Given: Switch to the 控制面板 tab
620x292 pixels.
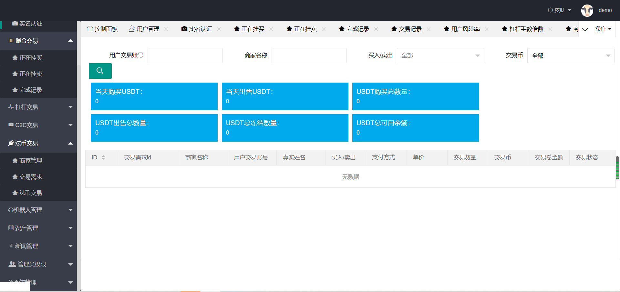Looking at the screenshot, I should pos(102,29).
